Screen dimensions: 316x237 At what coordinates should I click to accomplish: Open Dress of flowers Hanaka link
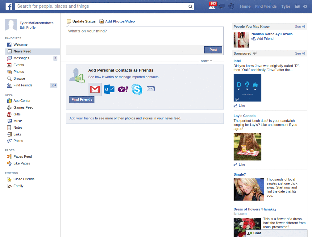255,210
